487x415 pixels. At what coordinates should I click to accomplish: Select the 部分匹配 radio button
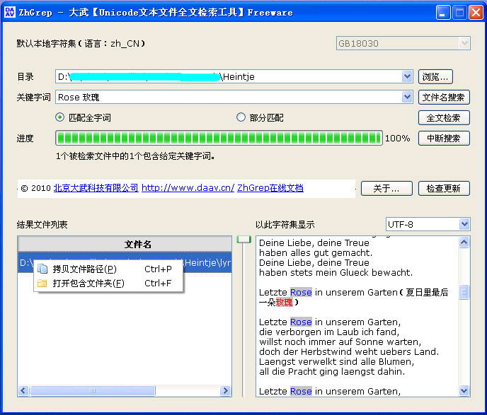pos(241,117)
